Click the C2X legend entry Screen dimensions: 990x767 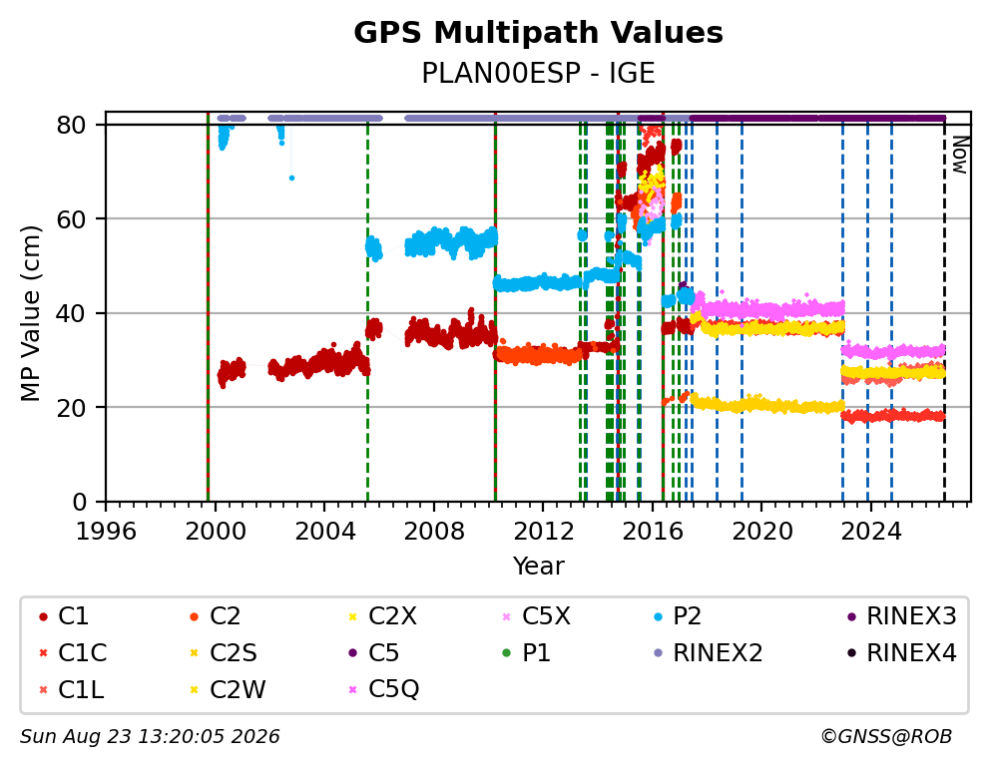click(x=382, y=616)
